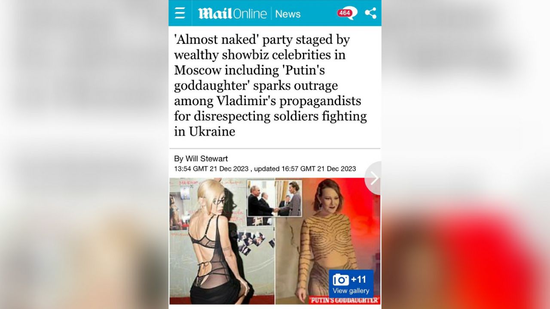Tap the share icon in header

click(x=370, y=13)
